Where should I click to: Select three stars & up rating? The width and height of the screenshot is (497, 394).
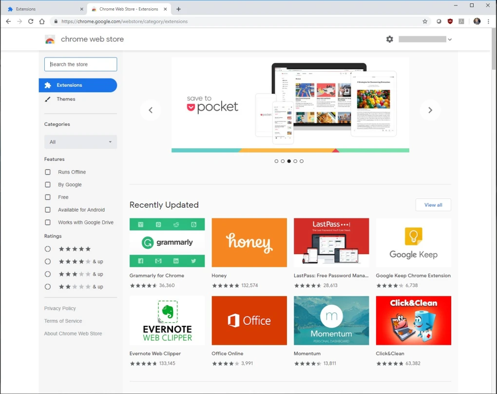(48, 274)
